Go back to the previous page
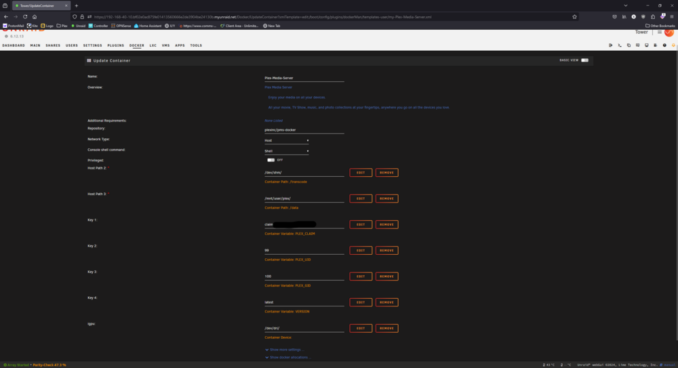This screenshot has width=678, height=368. 6,17
